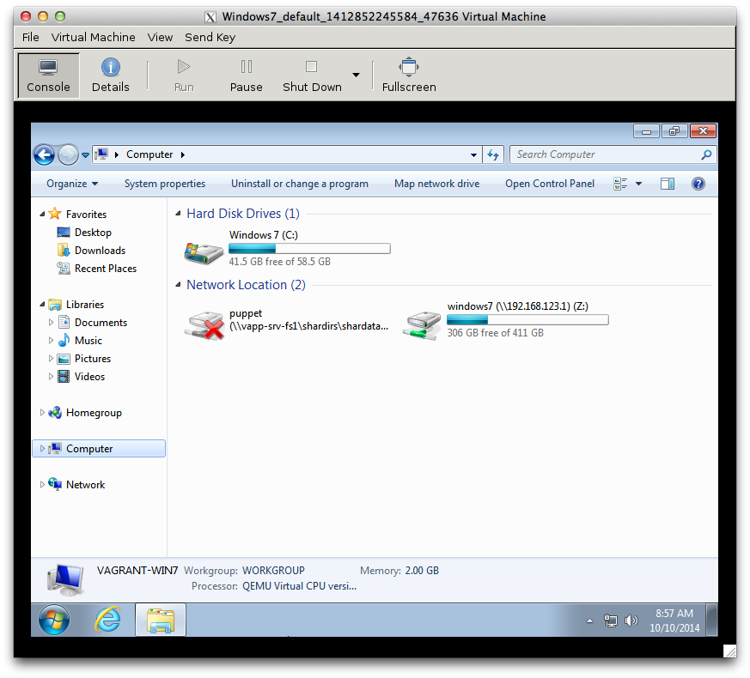The image size is (750, 678).
Task: Expand the Pictures library node
Action: pos(51,359)
